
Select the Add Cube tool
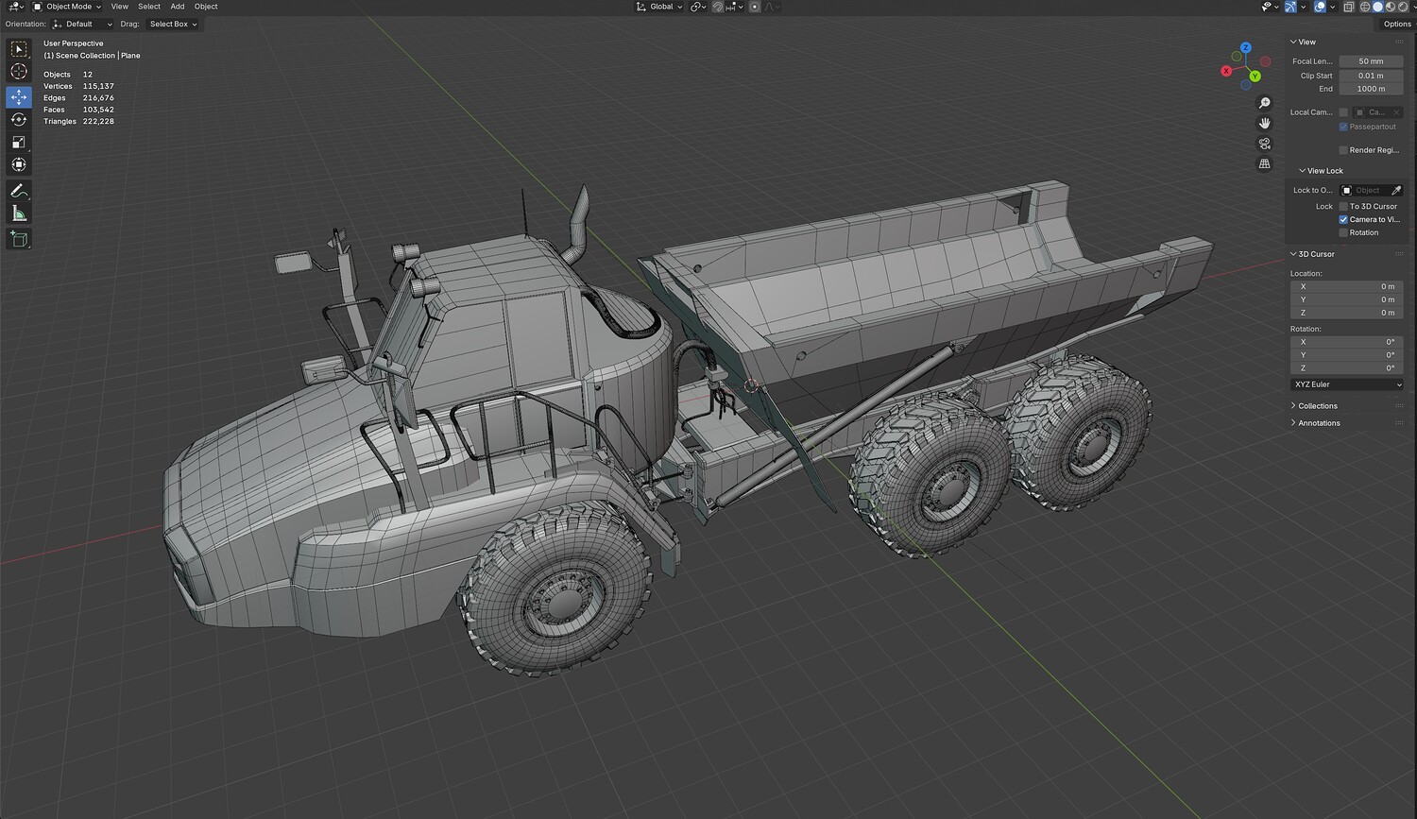pos(19,239)
